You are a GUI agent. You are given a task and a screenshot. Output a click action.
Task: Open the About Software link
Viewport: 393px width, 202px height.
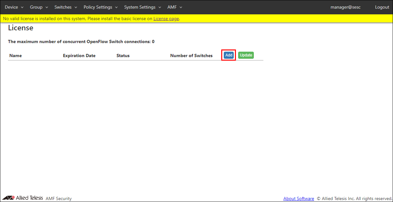299,198
